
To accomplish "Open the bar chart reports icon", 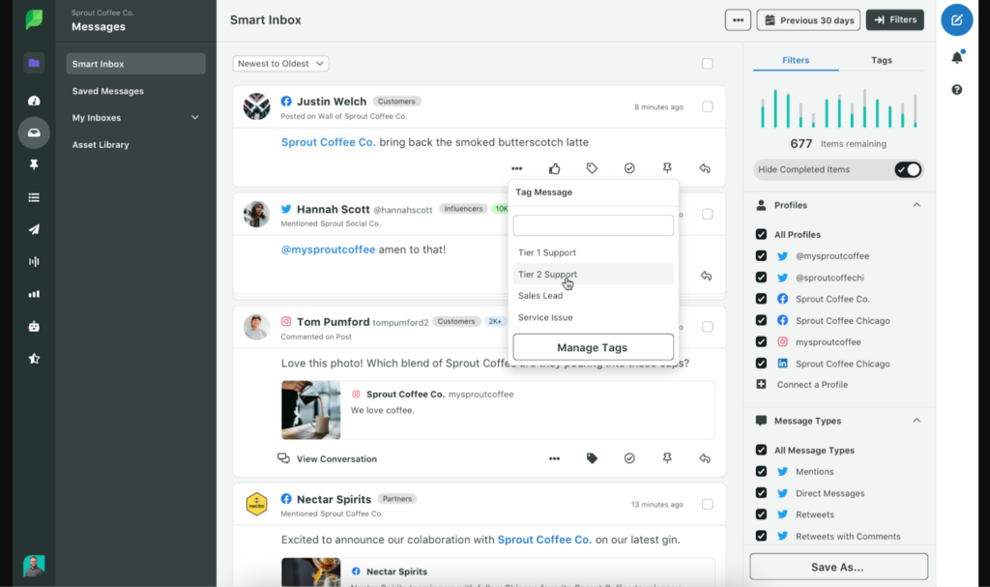I will (x=34, y=294).
